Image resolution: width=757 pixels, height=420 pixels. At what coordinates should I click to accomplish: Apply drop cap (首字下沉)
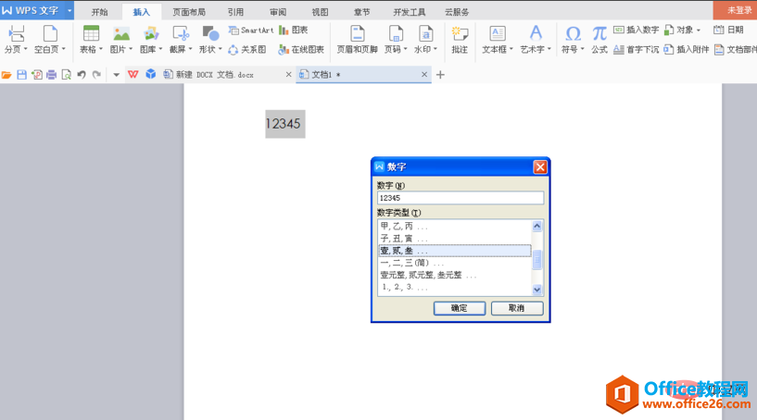pyautogui.click(x=637, y=49)
